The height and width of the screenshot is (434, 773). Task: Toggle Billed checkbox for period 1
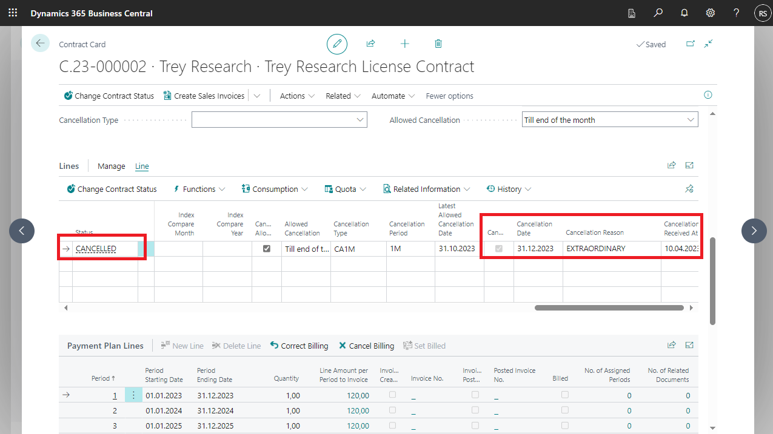564,395
